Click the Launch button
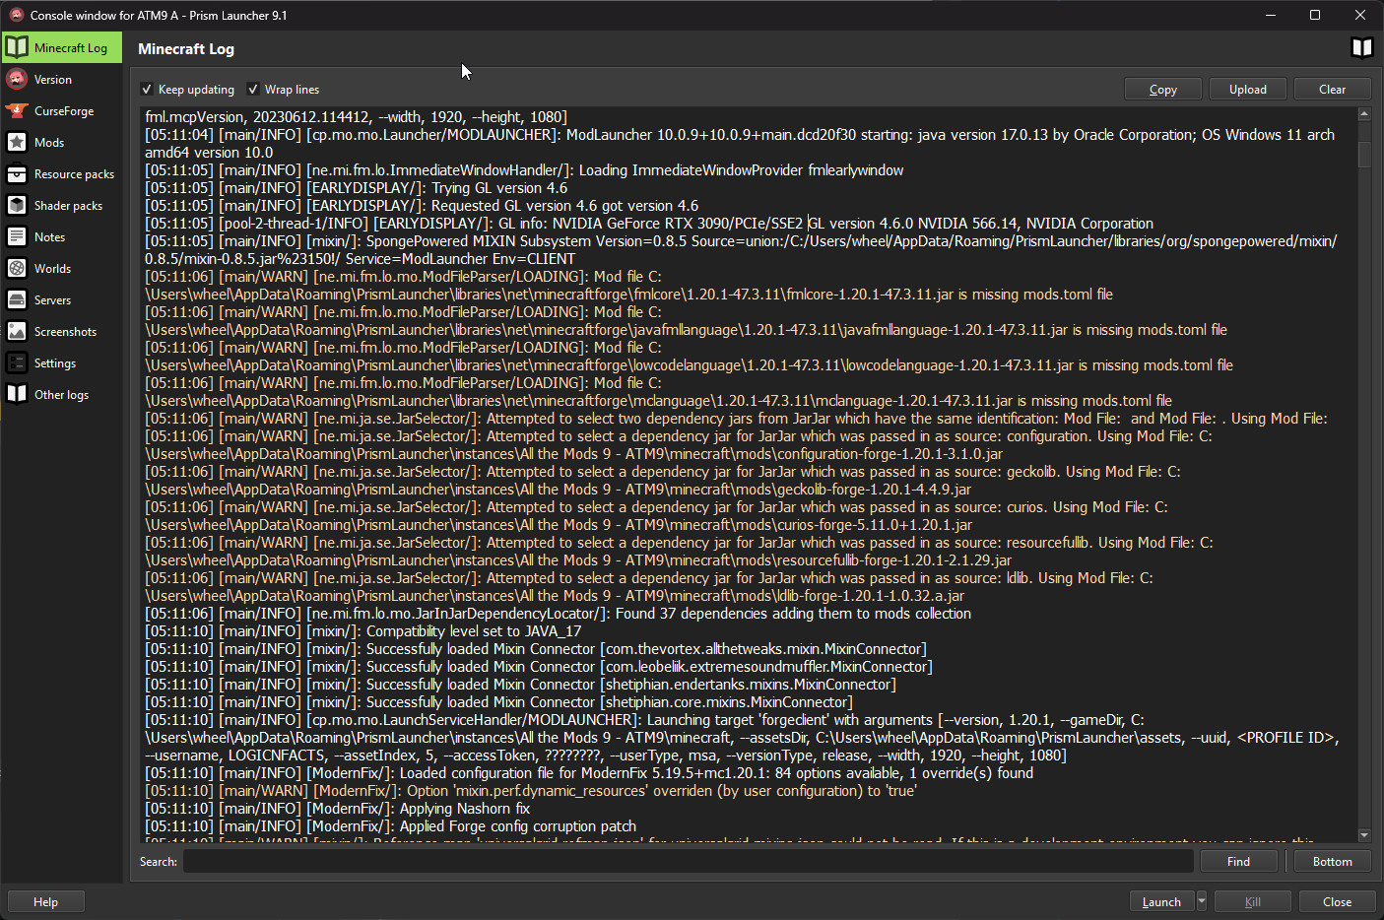The width and height of the screenshot is (1384, 920). coord(1162,901)
